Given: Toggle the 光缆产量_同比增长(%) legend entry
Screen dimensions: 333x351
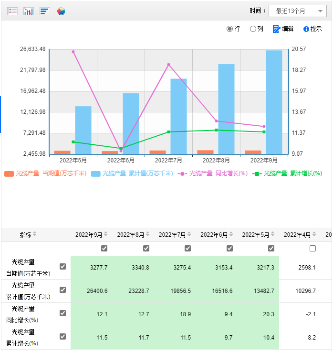Looking at the screenshot, I should [213, 174].
